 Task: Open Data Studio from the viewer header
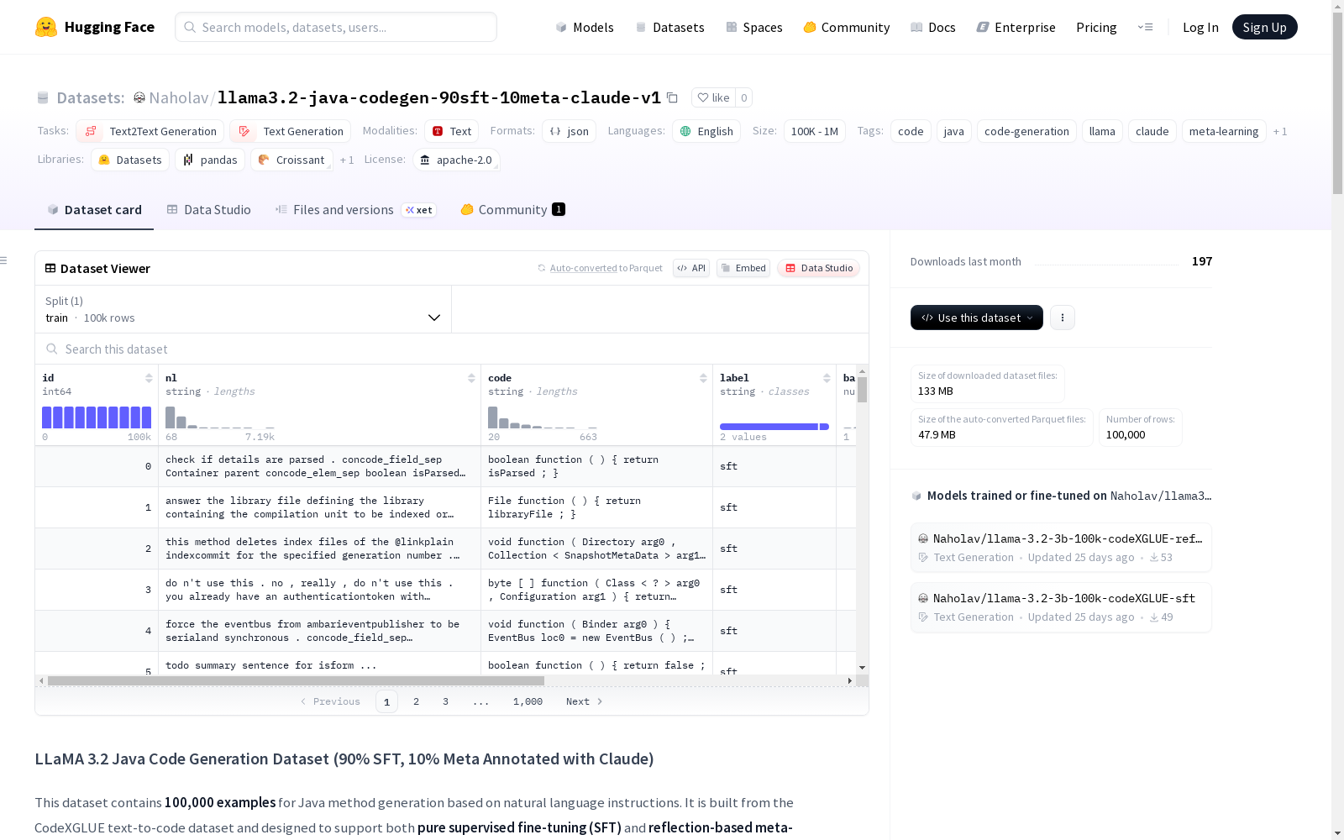818,268
